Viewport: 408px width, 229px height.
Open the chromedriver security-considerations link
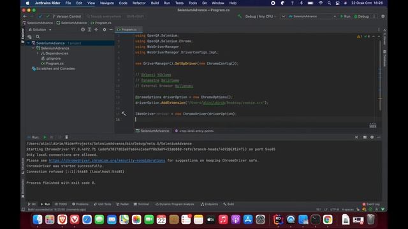(107, 160)
